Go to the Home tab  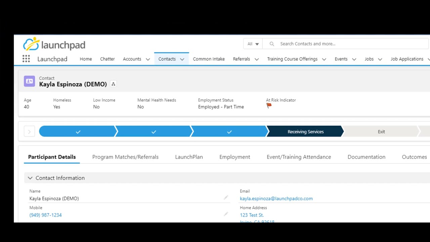[86, 59]
